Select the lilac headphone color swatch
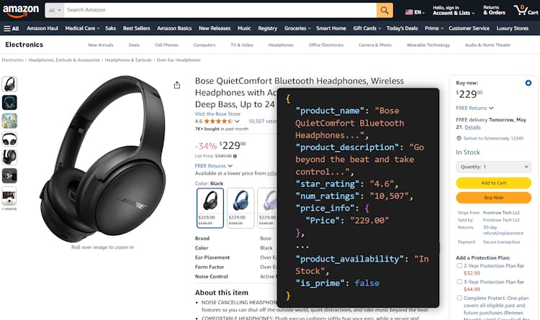 click(x=267, y=208)
